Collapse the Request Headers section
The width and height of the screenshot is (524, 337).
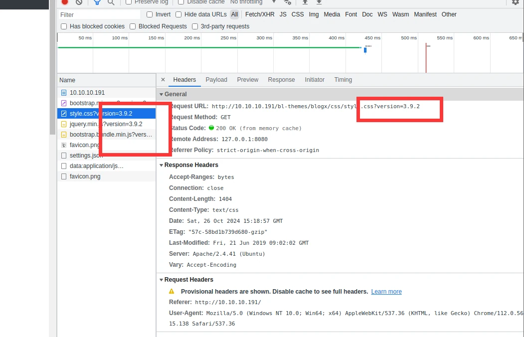pos(162,280)
